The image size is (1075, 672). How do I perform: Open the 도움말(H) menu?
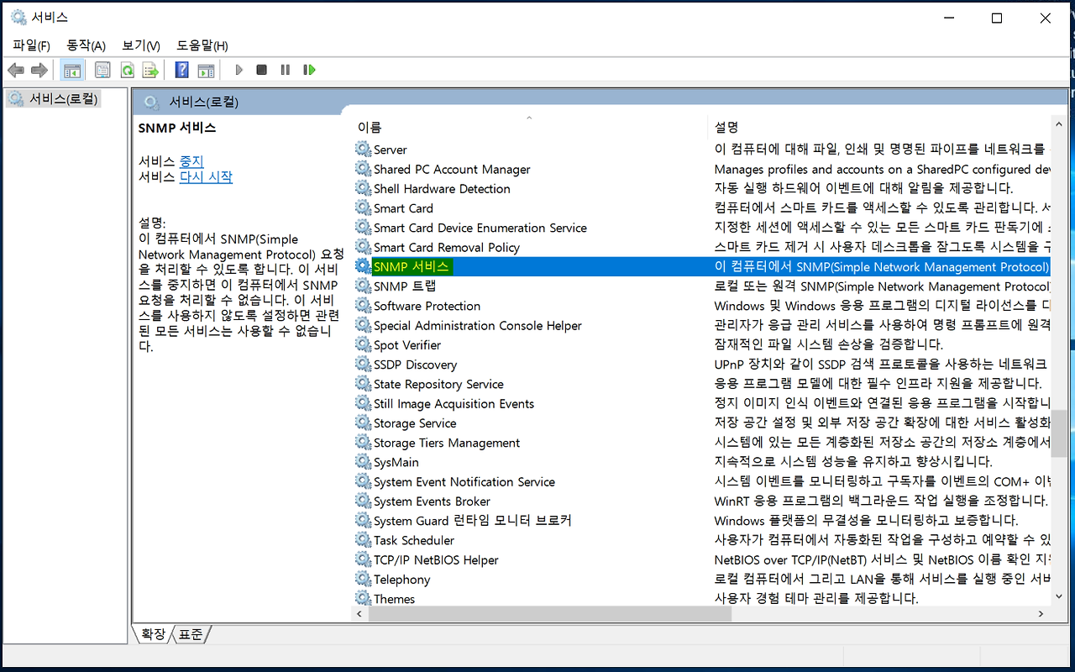(x=202, y=45)
